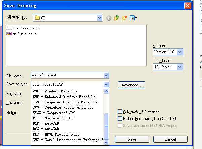
Task: Click the Cancel button
Action: 170,139
